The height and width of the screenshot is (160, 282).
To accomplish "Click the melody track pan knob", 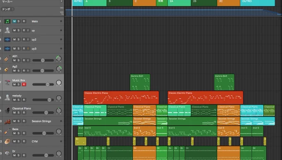I will (x=59, y=98).
